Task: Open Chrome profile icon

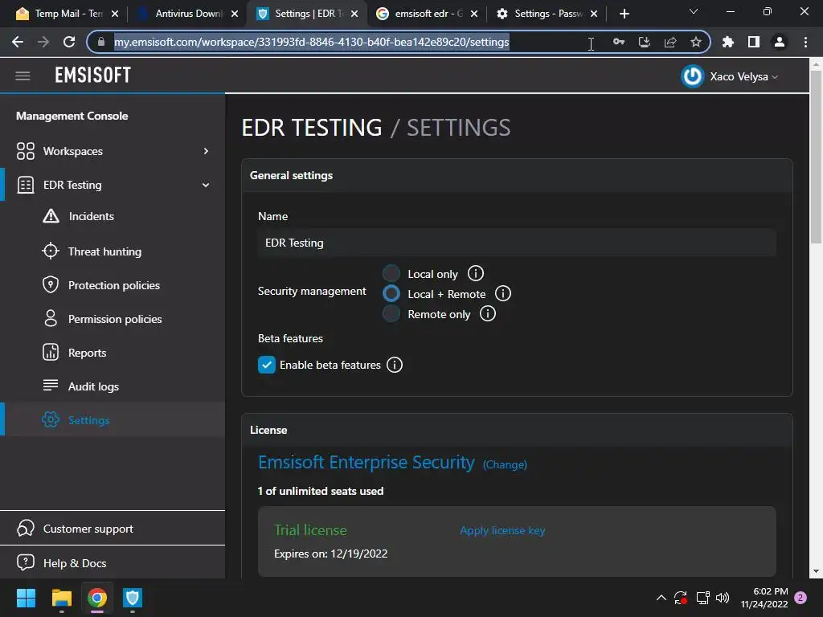Action: pyautogui.click(x=780, y=42)
